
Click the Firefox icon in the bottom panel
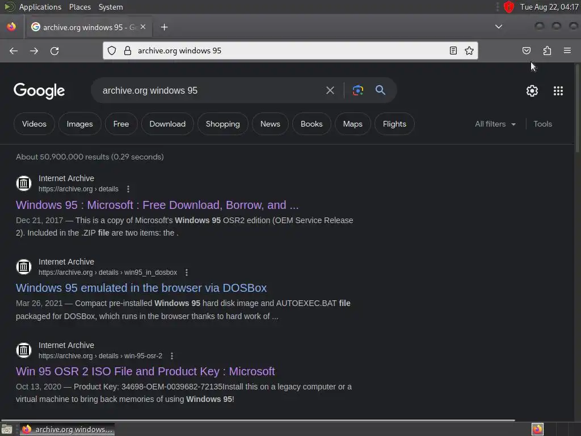(537, 429)
